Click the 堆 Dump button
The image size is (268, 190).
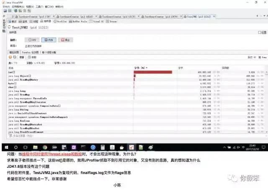pos(262,57)
